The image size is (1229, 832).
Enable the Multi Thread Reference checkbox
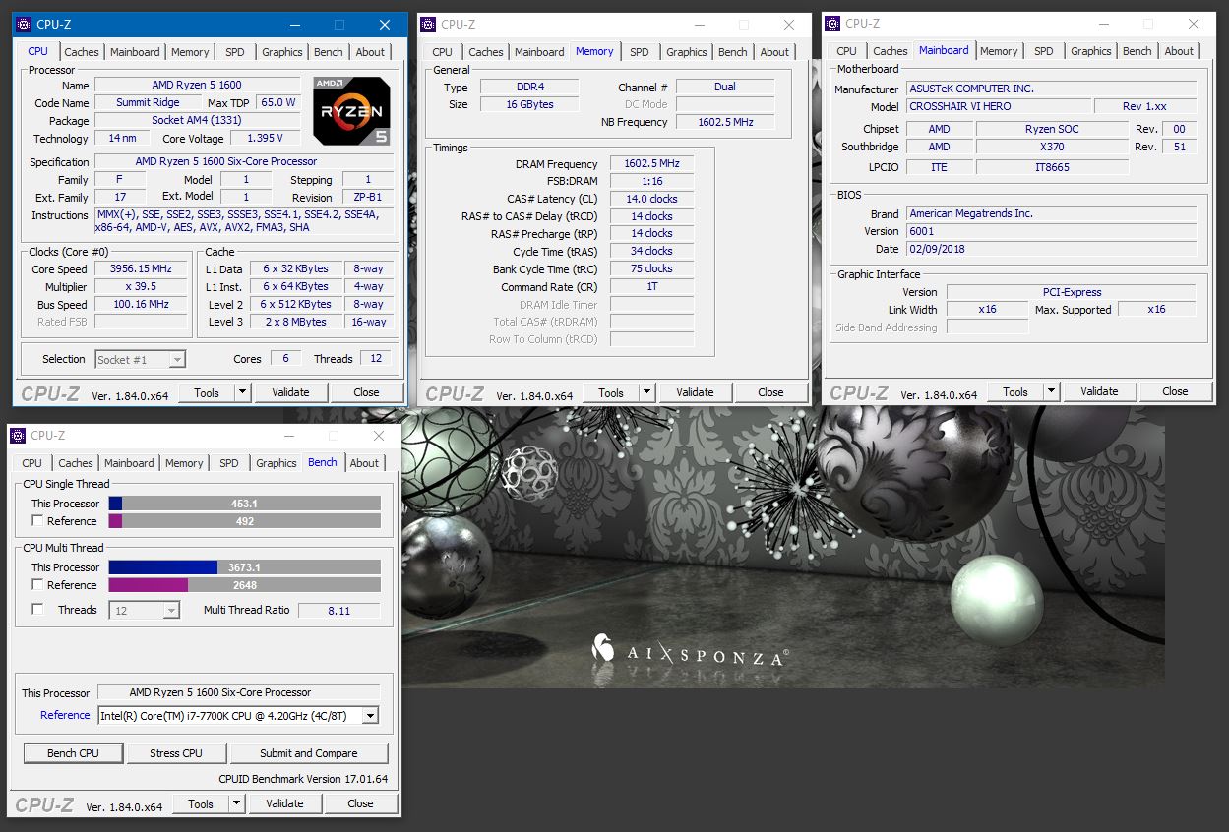point(37,585)
